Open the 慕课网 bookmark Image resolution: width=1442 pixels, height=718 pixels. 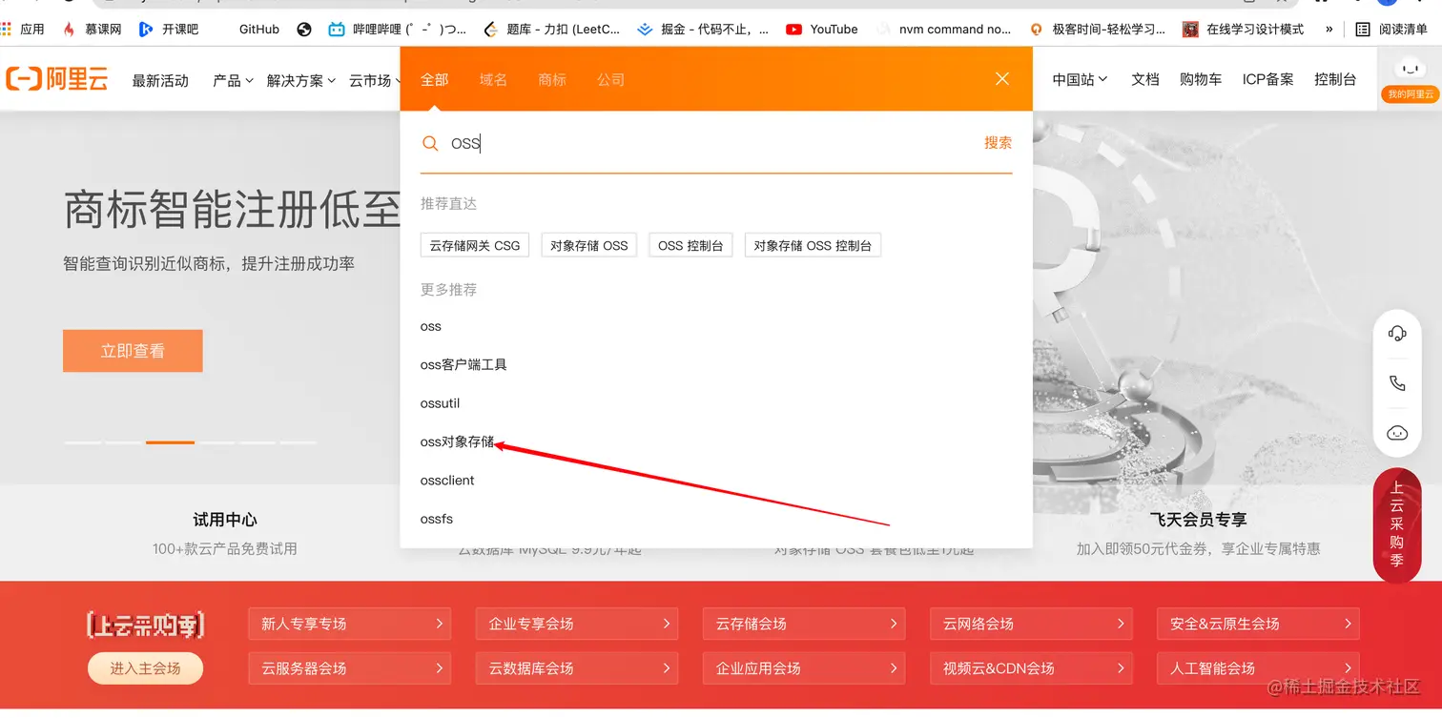point(93,30)
